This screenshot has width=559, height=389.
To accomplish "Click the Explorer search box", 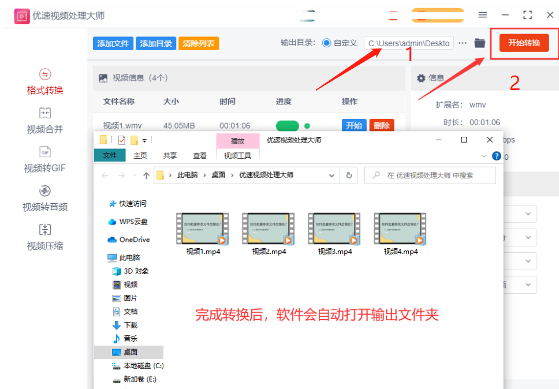I will [430, 175].
